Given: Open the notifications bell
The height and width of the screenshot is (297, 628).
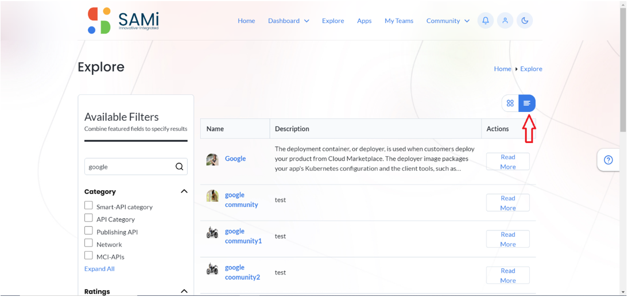Looking at the screenshot, I should coord(486,21).
